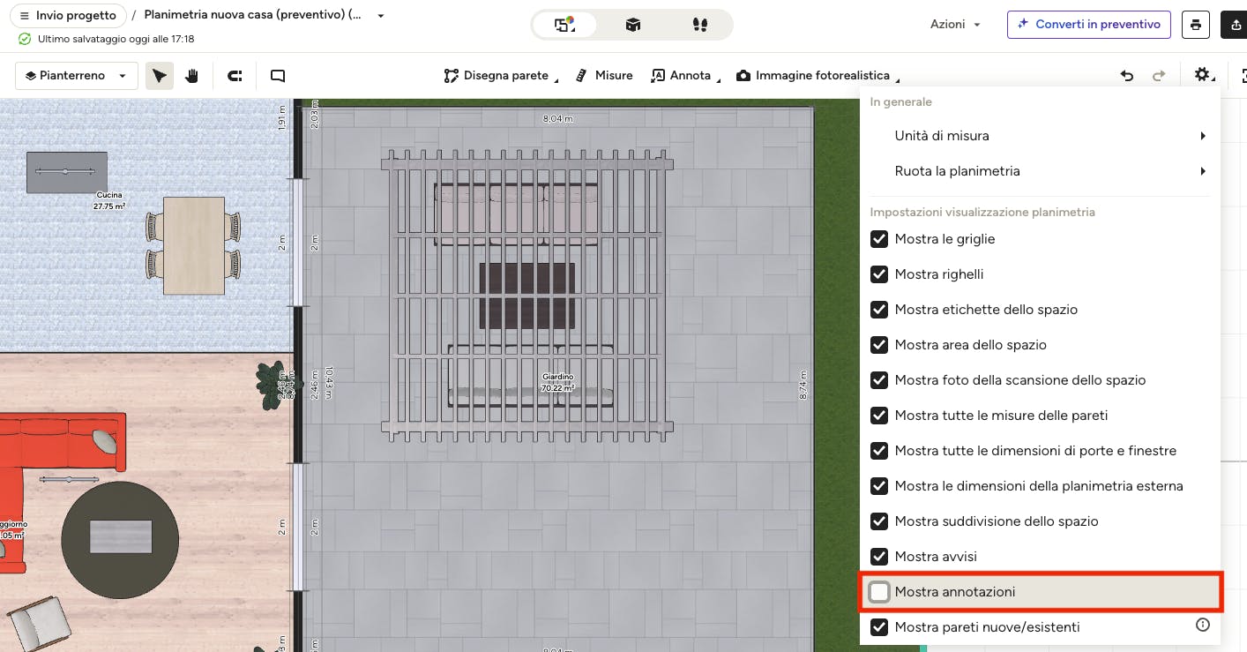1247x652 pixels.
Task: Disable Mostra area dello spazio
Action: coord(879,345)
